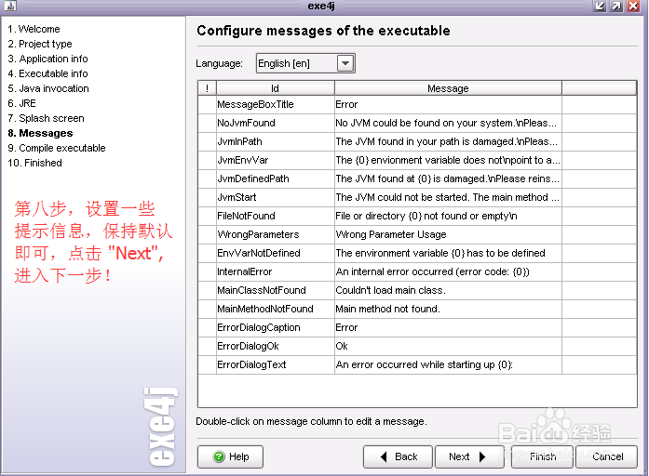Click message 'No JVM could be found on your system'

(448, 123)
